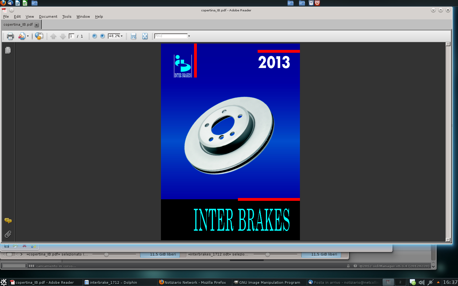Click the INTER BRAKES cover page
Image resolution: width=458 pixels, height=286 pixels.
pos(230,142)
